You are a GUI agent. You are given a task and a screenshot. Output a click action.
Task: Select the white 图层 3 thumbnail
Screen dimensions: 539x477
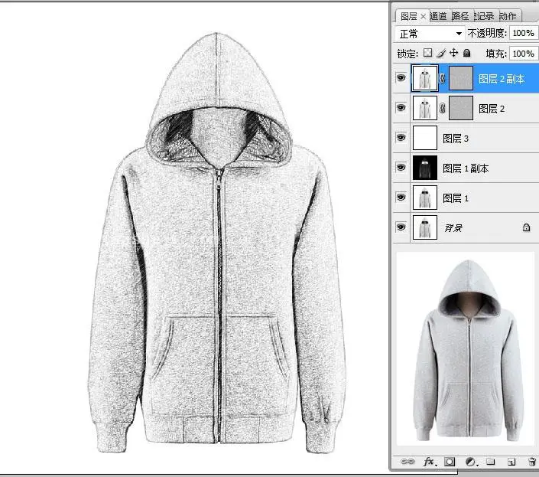425,138
